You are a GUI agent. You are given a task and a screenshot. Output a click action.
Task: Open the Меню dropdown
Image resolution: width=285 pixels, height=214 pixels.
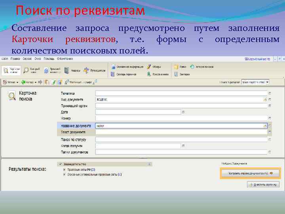(x=11, y=82)
